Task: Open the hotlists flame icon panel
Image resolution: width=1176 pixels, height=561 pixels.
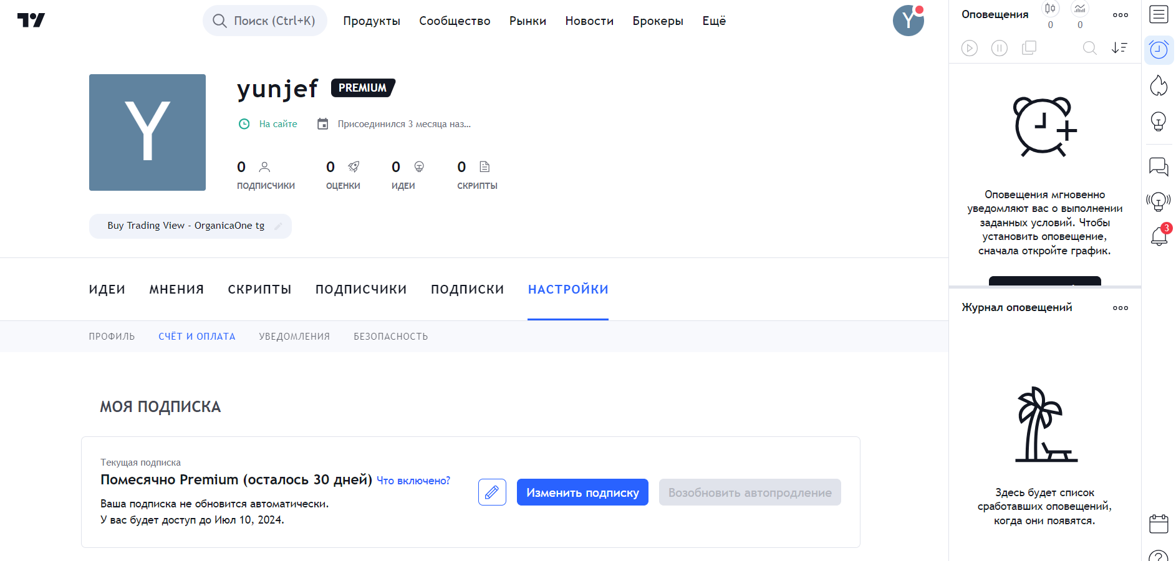Action: (x=1159, y=85)
